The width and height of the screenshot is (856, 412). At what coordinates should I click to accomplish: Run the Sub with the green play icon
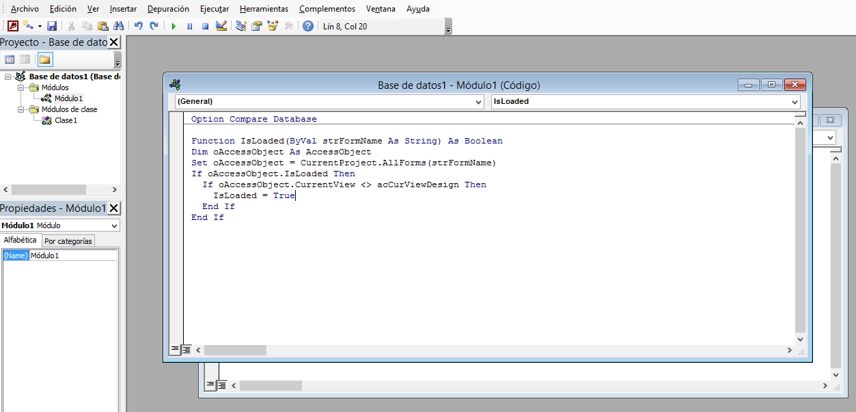[174, 25]
